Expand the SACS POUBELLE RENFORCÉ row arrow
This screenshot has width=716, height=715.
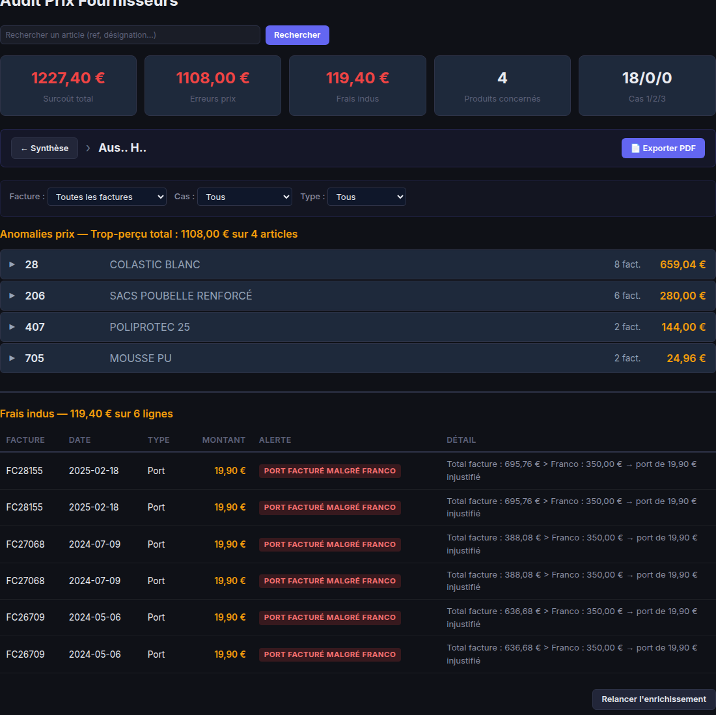(12, 296)
